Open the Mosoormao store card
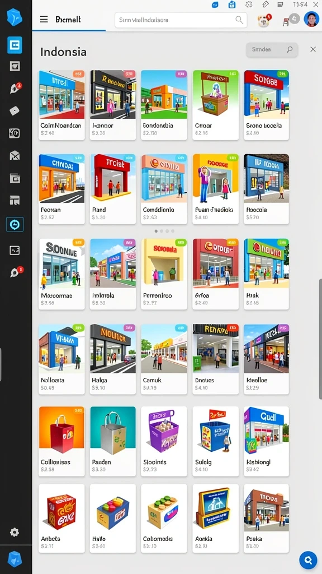This screenshot has width=322, height=574. (61, 274)
